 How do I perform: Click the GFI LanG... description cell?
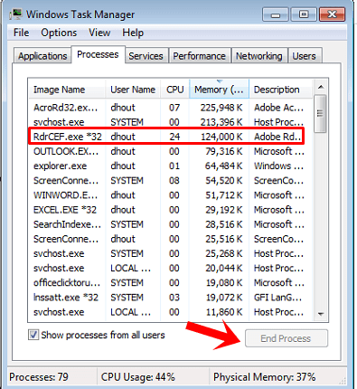click(x=277, y=298)
